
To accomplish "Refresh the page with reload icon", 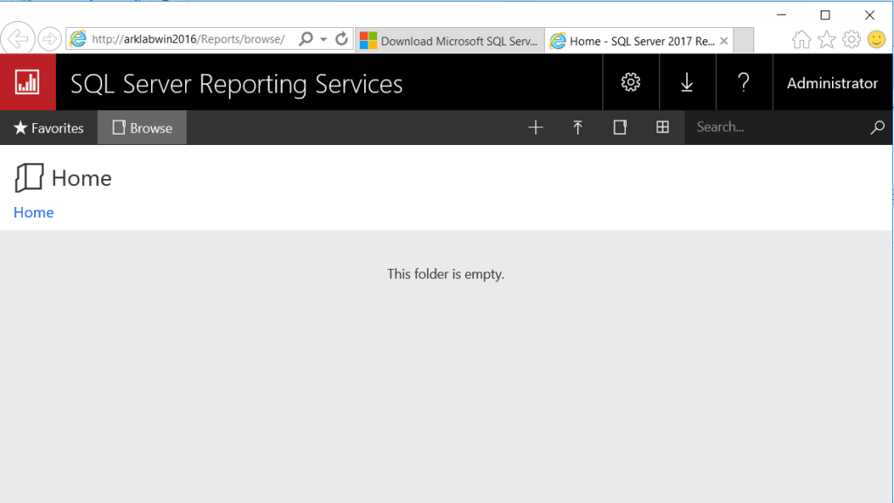I will [x=341, y=38].
